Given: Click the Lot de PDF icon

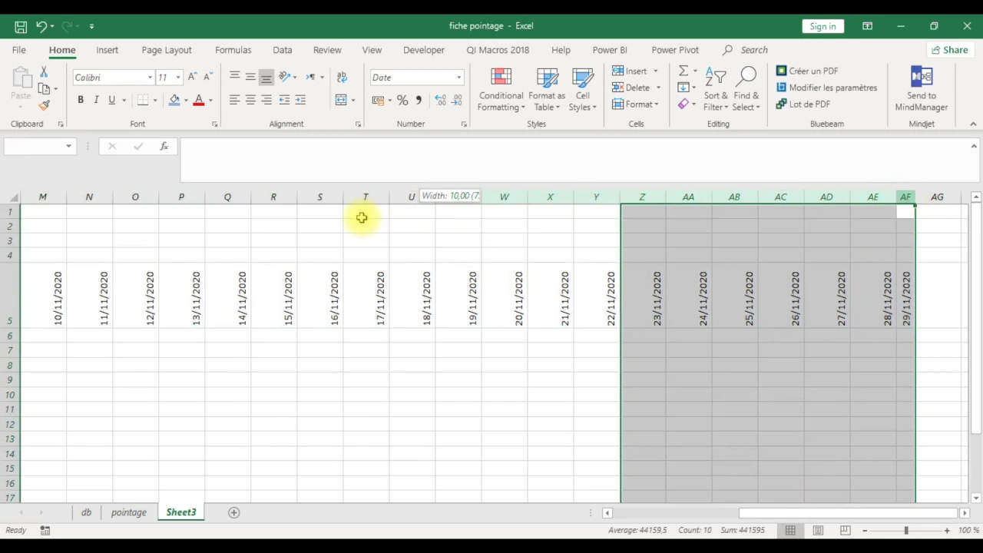Looking at the screenshot, I should tap(781, 104).
